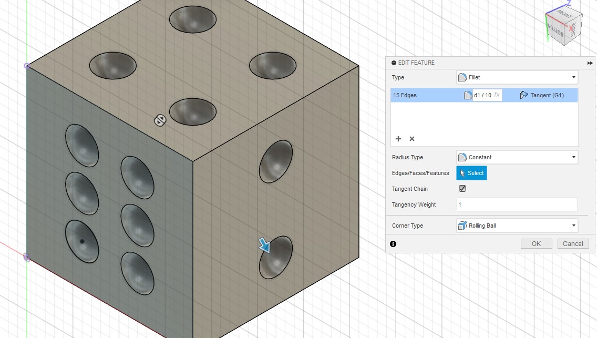The height and width of the screenshot is (338, 597).
Task: Click the Tangency Weight input field
Action: pyautogui.click(x=517, y=204)
